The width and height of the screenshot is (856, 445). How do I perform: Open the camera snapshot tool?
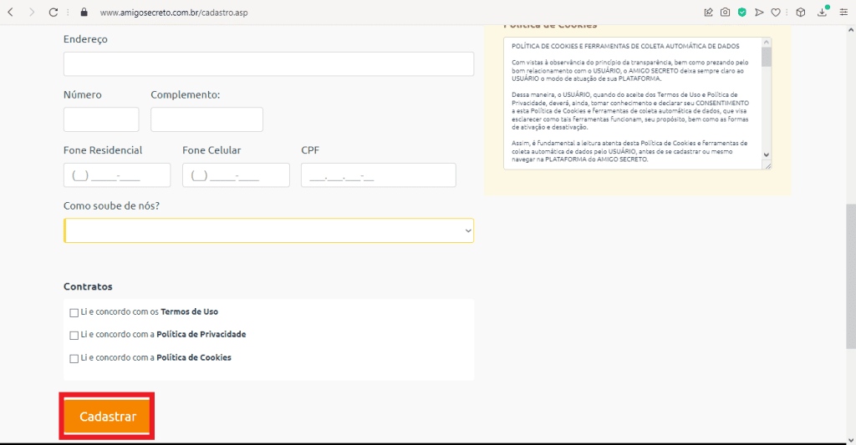[x=725, y=13]
